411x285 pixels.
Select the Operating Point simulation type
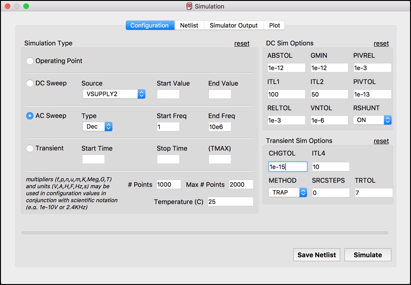coord(30,60)
